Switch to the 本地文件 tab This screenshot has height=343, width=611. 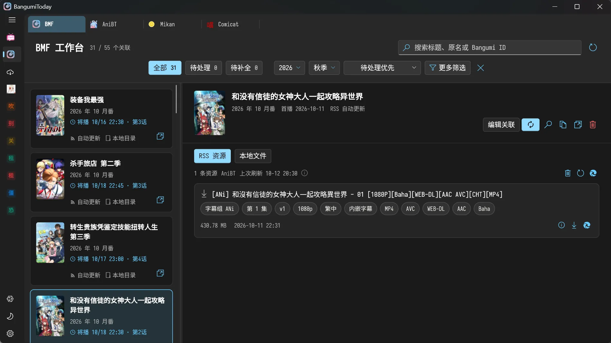(253, 156)
